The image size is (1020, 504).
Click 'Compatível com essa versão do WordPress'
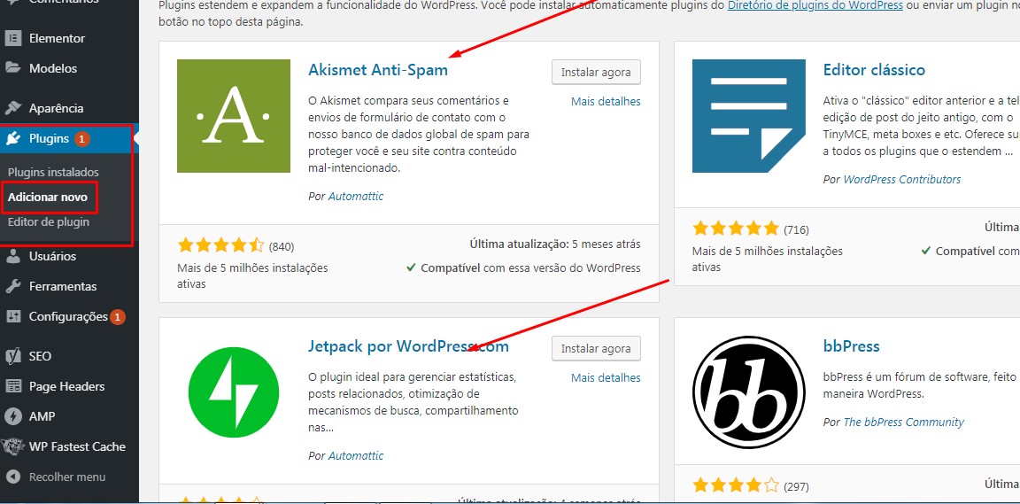point(523,268)
